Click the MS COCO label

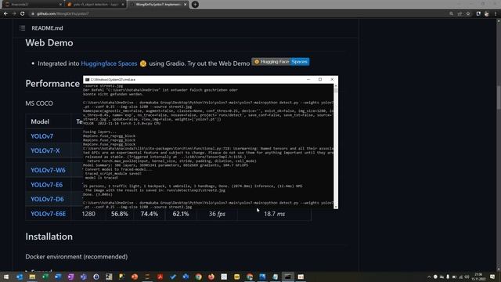pyautogui.click(x=39, y=103)
